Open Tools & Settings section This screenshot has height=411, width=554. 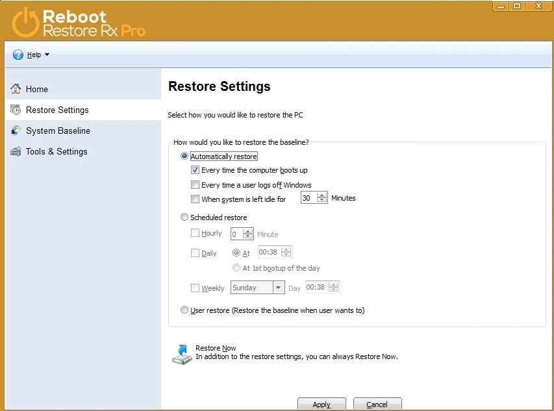pyautogui.click(x=83, y=151)
